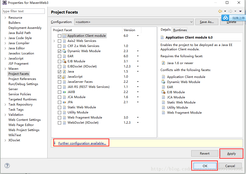
Task: Click the JPA facet icon
Action: tap(64, 102)
